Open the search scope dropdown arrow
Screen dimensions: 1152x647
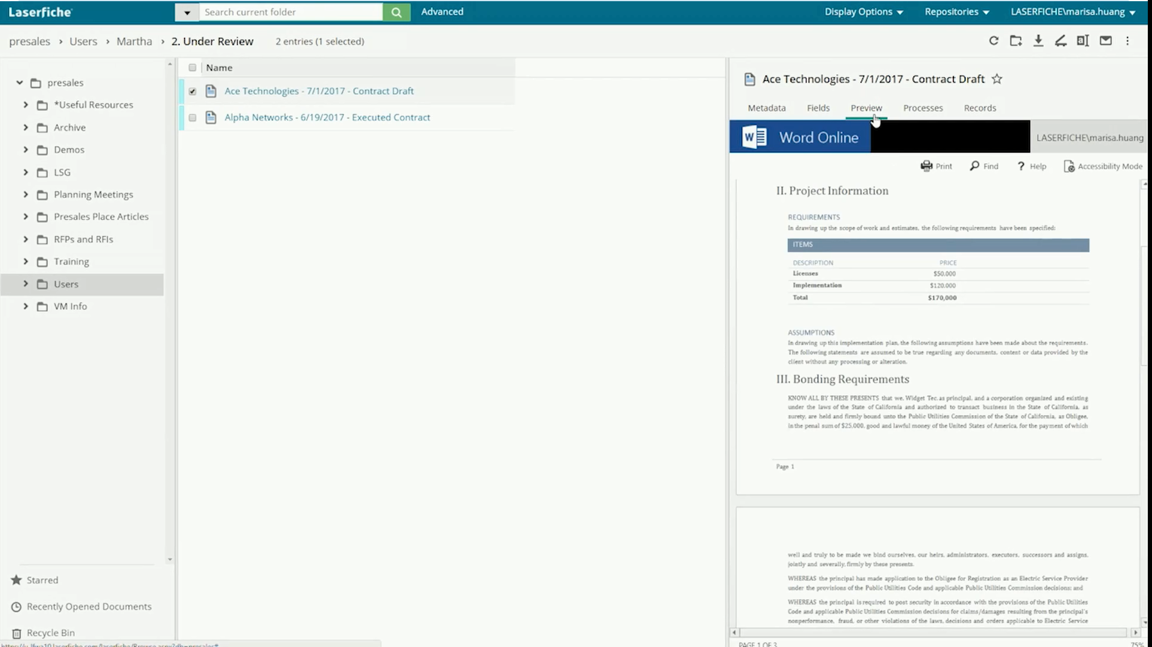tap(187, 12)
